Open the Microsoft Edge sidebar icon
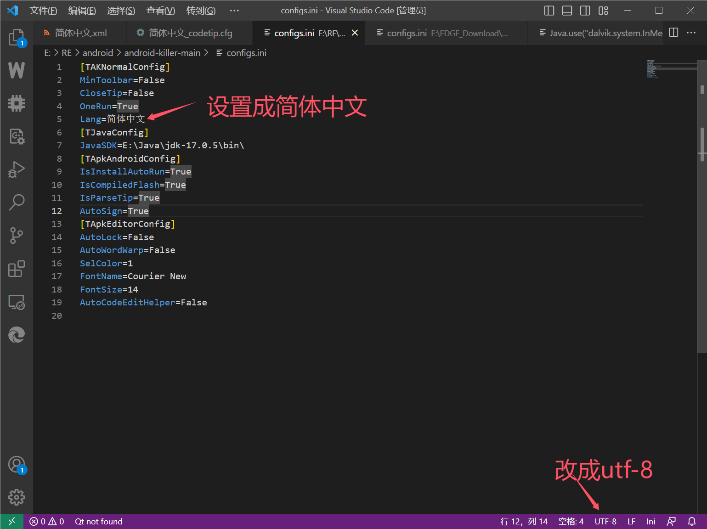The width and height of the screenshot is (707, 529). [17, 335]
